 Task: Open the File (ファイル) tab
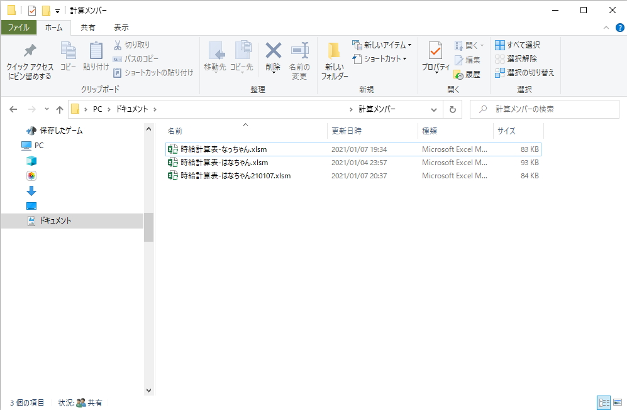click(18, 28)
